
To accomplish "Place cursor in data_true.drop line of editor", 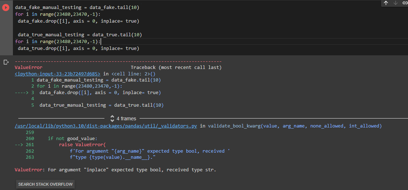I will pyautogui.click(x=79, y=48).
